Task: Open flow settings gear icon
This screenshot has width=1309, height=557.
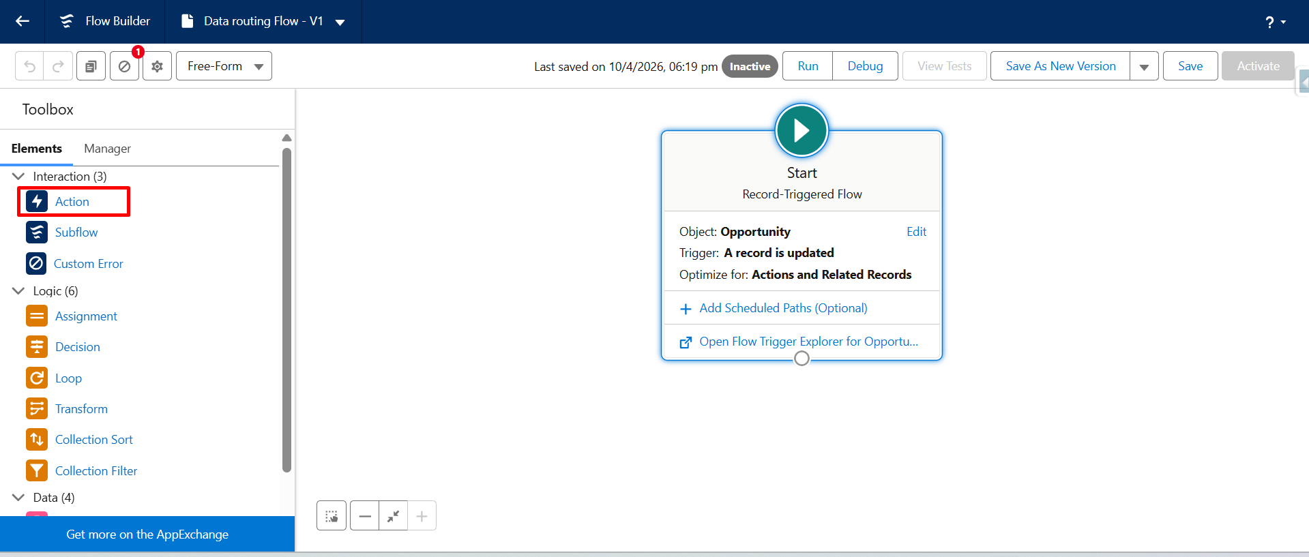Action: (x=157, y=66)
